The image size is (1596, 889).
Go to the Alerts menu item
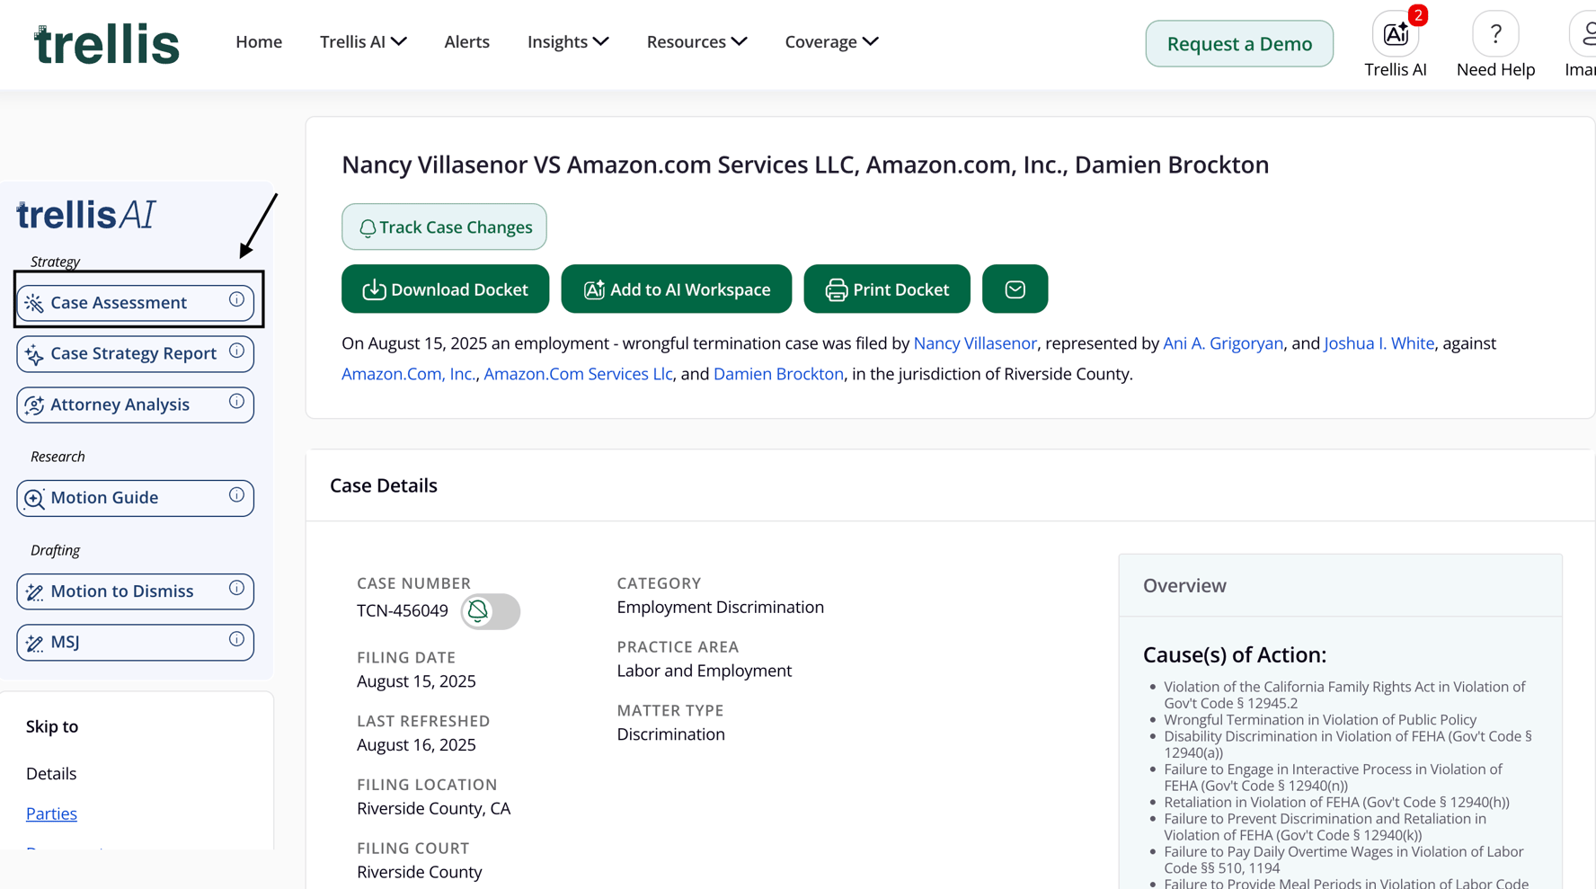click(x=466, y=41)
